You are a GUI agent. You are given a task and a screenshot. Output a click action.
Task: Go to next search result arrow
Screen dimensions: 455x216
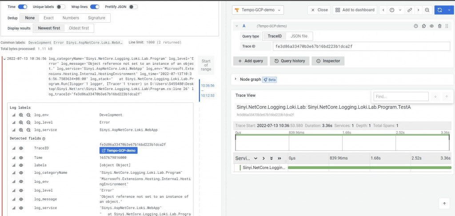(x=435, y=97)
